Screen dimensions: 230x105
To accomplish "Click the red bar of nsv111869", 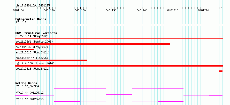I will pyautogui.click(x=51, y=60).
